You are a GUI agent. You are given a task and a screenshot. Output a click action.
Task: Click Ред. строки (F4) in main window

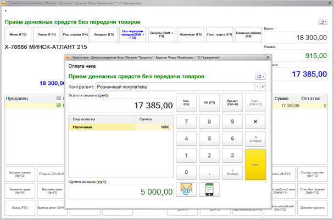click(x=75, y=34)
